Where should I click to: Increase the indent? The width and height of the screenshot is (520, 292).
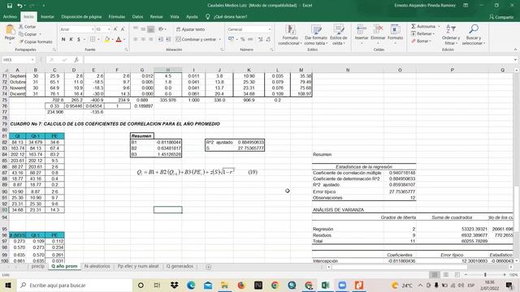pyautogui.click(x=168, y=40)
